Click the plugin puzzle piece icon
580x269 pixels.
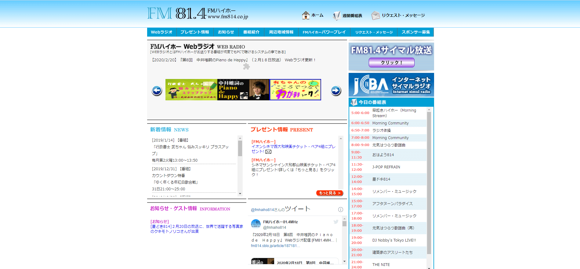click(246, 66)
